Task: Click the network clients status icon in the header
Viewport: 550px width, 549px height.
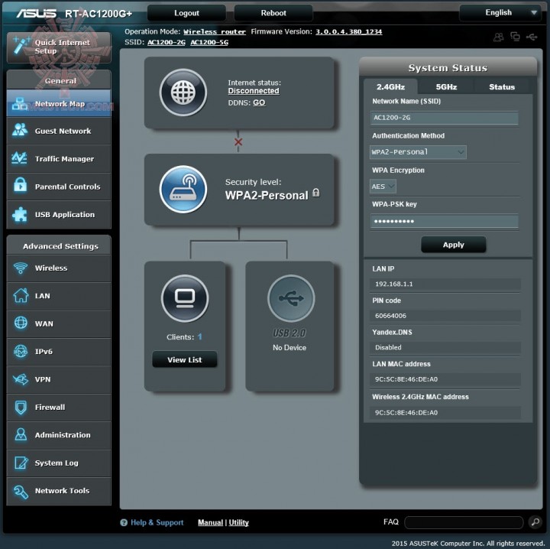Action: (515, 37)
